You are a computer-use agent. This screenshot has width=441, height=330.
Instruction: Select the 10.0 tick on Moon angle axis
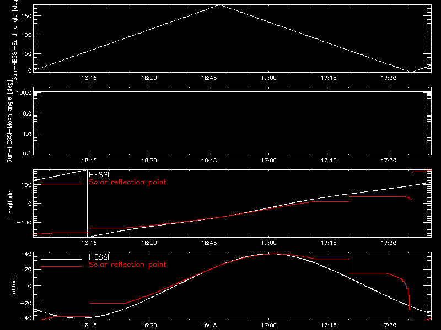pyautogui.click(x=25, y=114)
